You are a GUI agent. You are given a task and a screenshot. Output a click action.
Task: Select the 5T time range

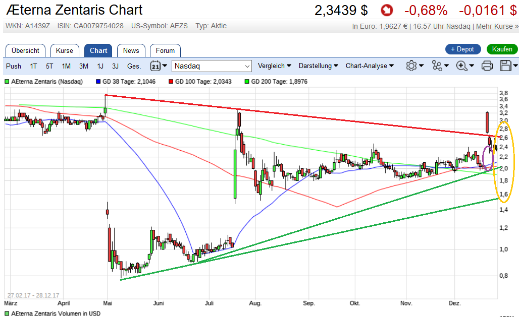pyautogui.click(x=49, y=66)
